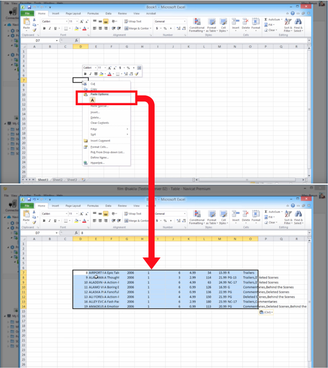
Task: Toggle Bold in the floating mini toolbar
Action: pos(85,74)
